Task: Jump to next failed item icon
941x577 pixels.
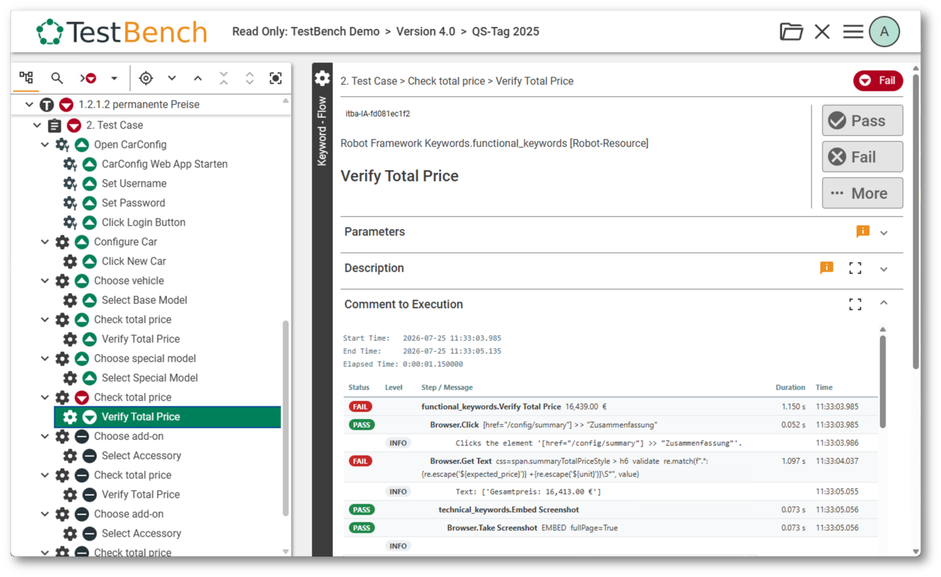Action: coord(88,78)
